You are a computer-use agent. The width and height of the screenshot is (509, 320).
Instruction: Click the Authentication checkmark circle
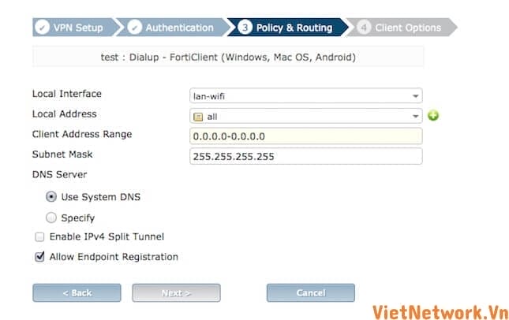click(x=135, y=28)
